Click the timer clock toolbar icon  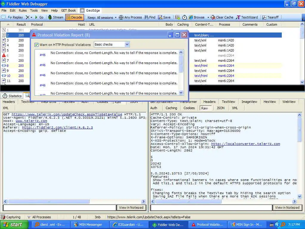click(x=184, y=17)
